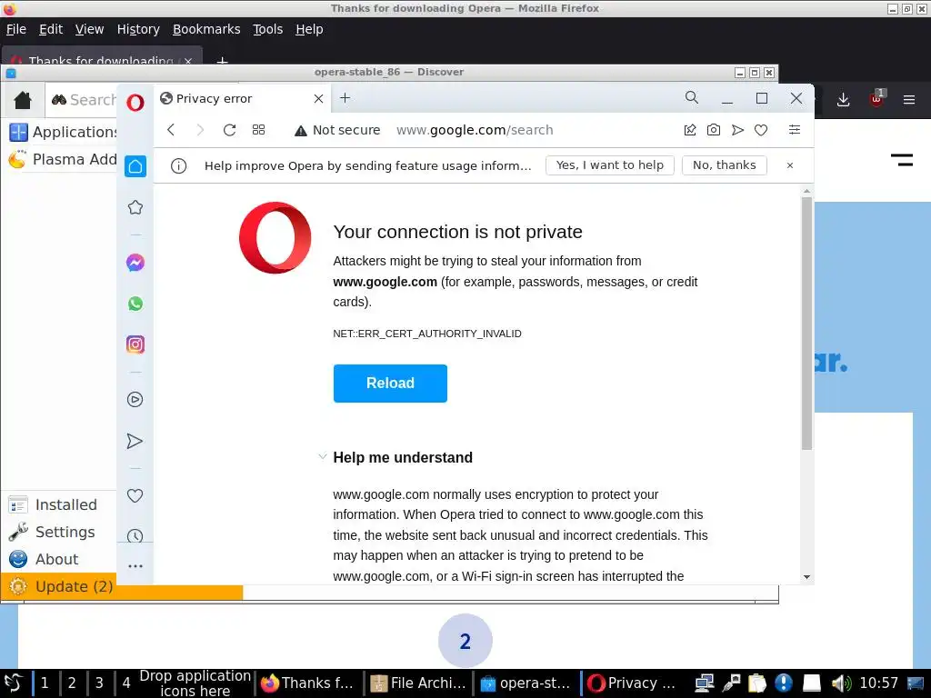Open Opera sidebar Player icon

coord(135,400)
